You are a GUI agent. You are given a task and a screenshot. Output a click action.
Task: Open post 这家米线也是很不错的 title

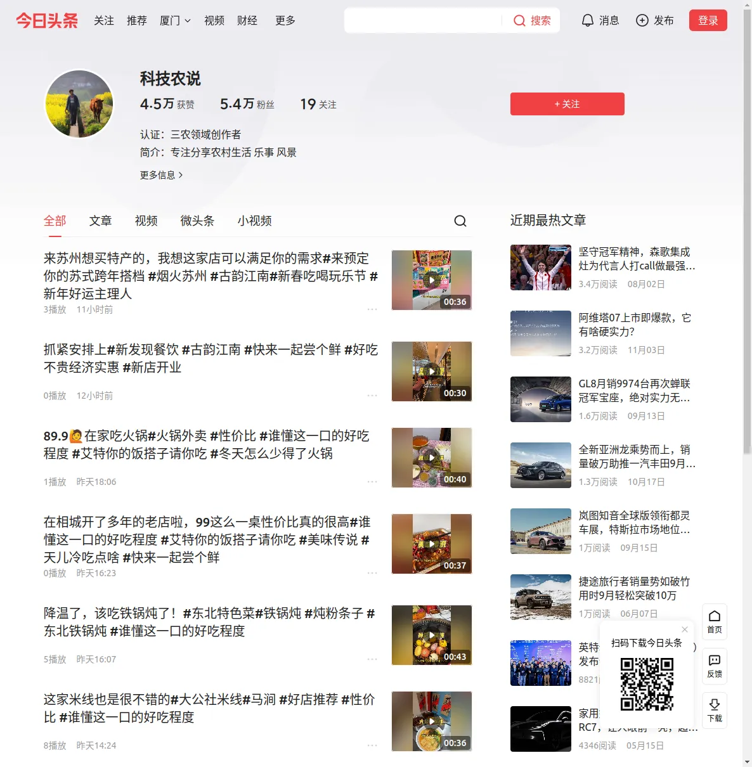(x=209, y=708)
